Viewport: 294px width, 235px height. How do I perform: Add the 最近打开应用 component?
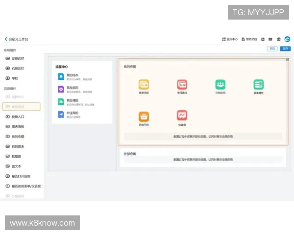tap(18, 176)
